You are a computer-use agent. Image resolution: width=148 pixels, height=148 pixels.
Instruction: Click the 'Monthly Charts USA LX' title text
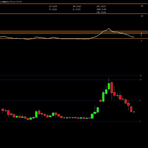click(x=12, y=2)
